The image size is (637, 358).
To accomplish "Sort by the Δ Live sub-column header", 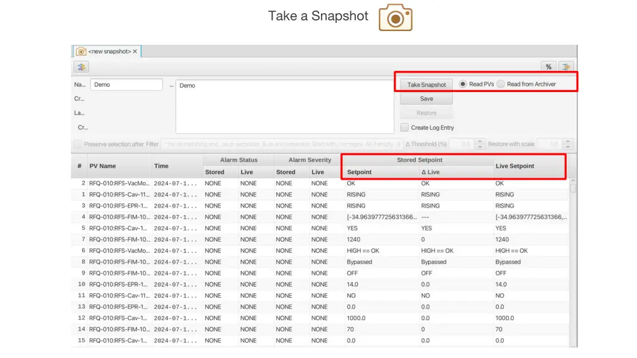I will click(456, 172).
